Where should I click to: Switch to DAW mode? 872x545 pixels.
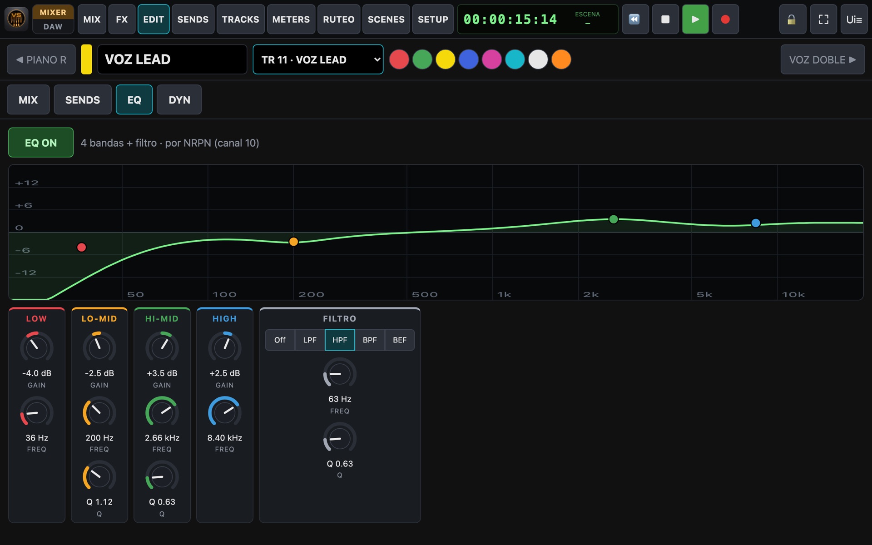pyautogui.click(x=53, y=27)
